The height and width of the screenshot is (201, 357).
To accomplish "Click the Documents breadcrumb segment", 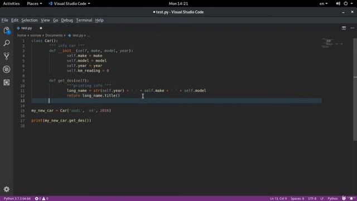I will [x=54, y=35].
